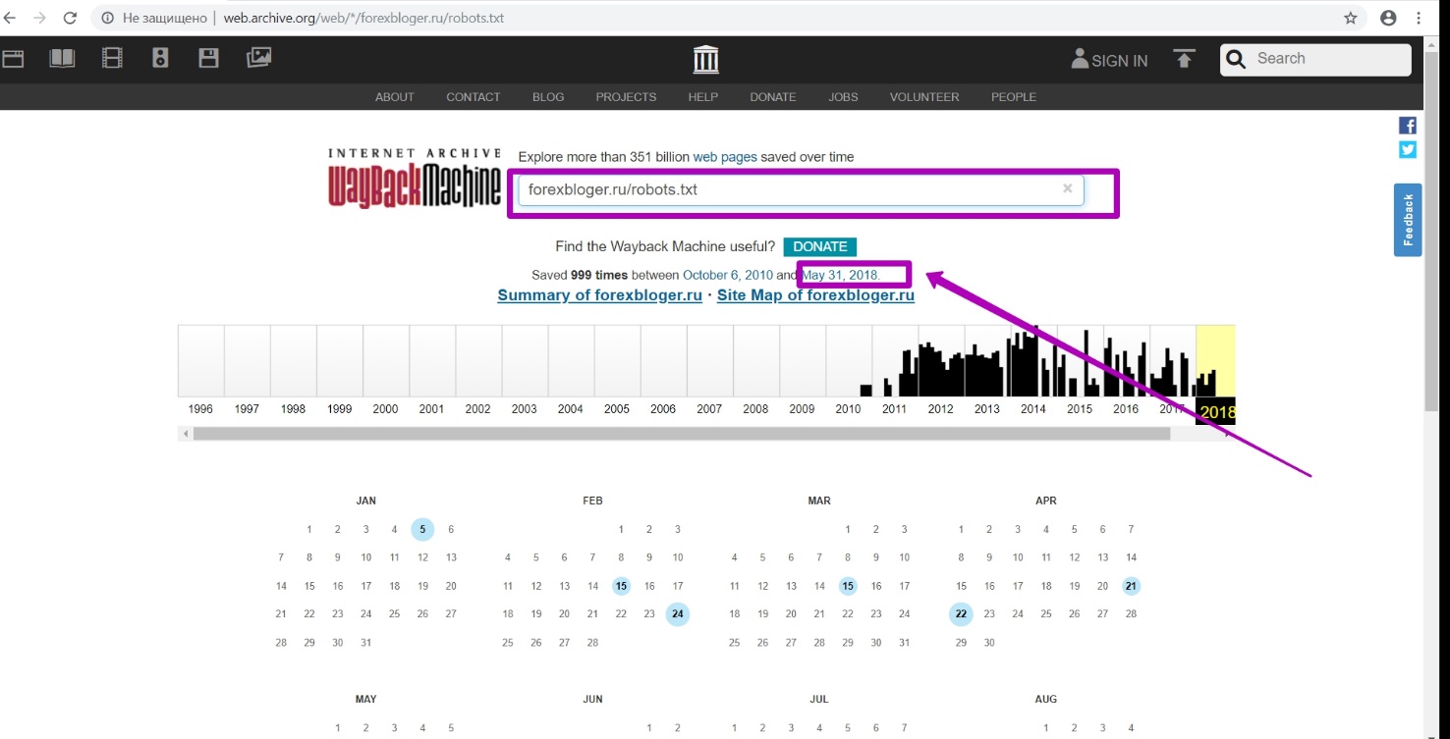Screen dimensions: 1450x739
Task: Click the site info icon in address bar
Action: pyautogui.click(x=107, y=18)
